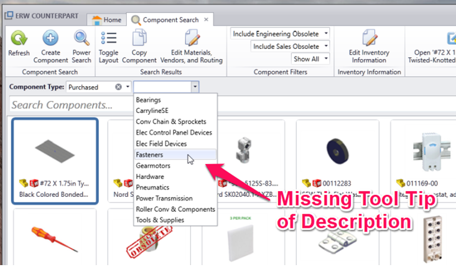The height and width of the screenshot is (267, 456).
Task: Select the Black Colored Bonded component thumbnail
Action: click(x=55, y=158)
